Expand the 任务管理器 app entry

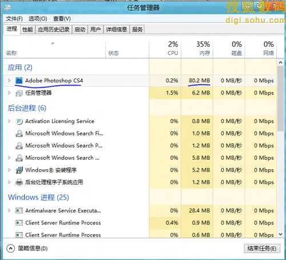[9, 93]
